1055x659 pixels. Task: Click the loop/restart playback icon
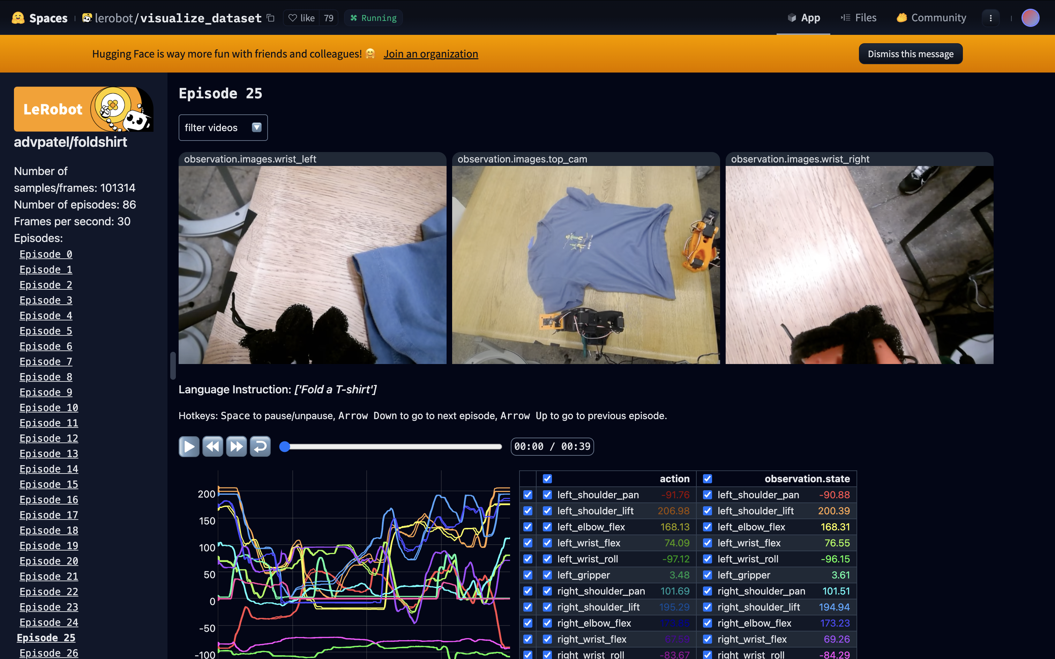[x=260, y=446]
